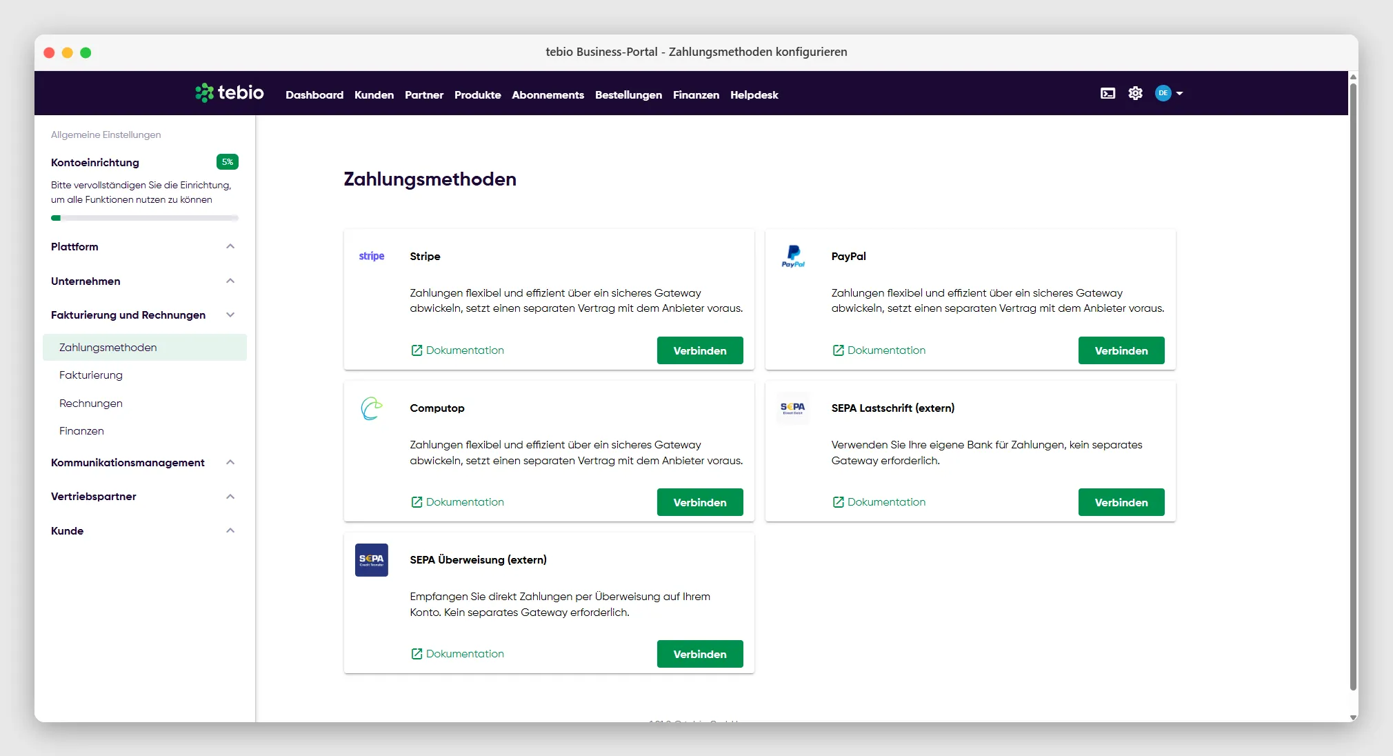This screenshot has height=756, width=1393.
Task: Open the Finanzen top menu
Action: click(696, 94)
